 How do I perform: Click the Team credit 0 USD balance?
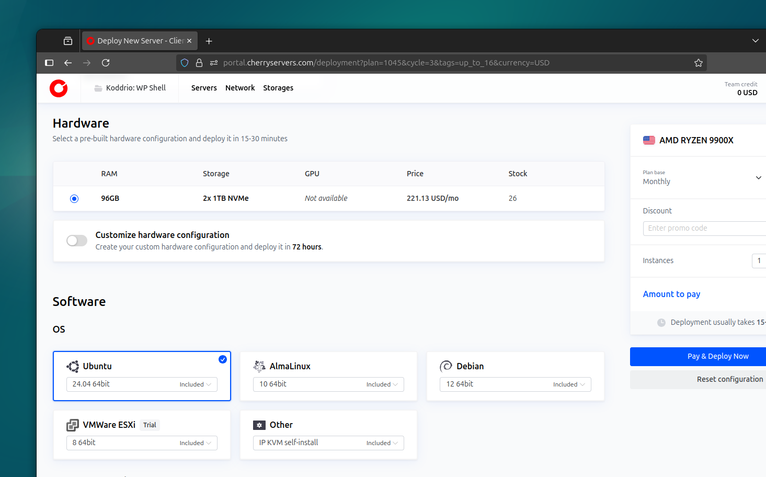coord(741,89)
